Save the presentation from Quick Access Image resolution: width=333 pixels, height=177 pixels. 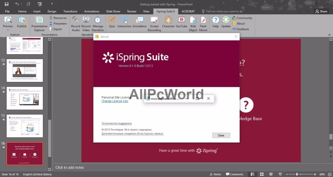click(x=7, y=4)
